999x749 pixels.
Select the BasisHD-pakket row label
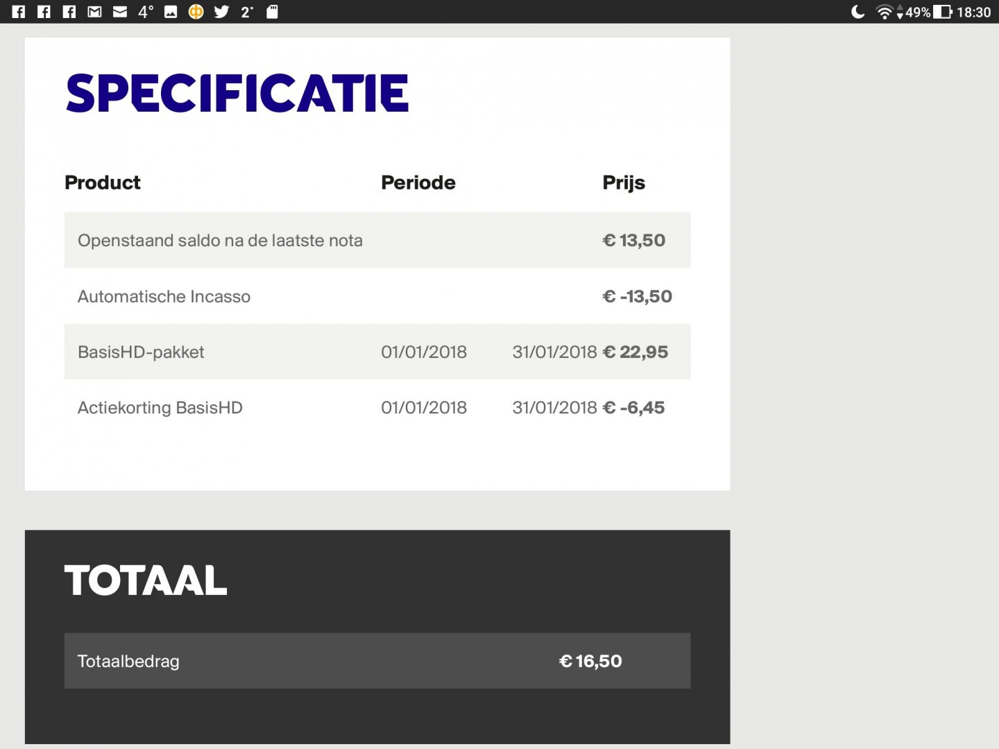[141, 352]
